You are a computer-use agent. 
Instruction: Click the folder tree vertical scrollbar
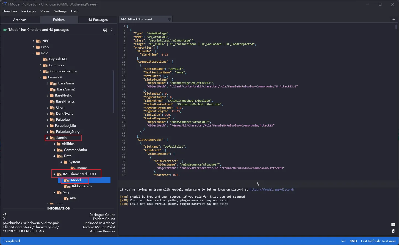[x=113, y=92]
